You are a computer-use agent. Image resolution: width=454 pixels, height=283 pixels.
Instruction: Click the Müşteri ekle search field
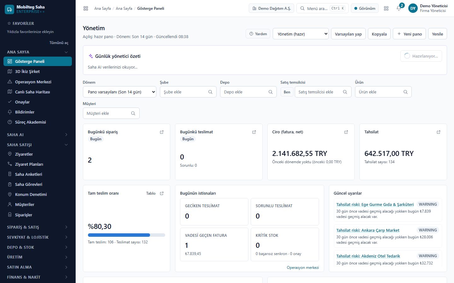pyautogui.click(x=111, y=113)
